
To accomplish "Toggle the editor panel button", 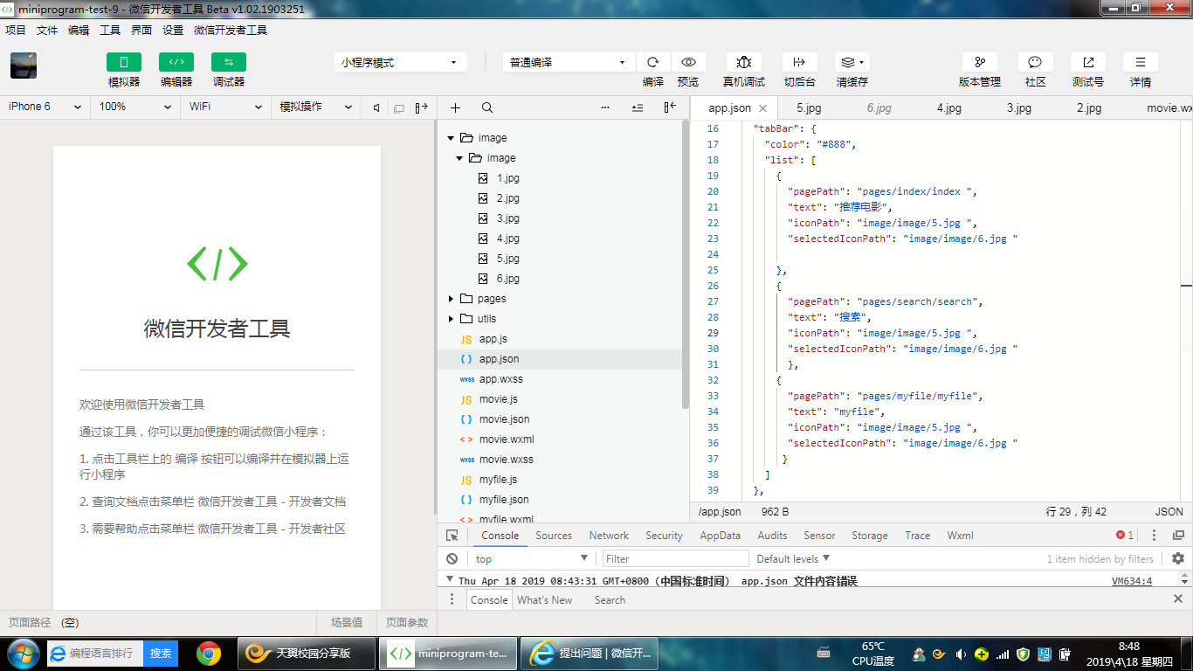I will (x=176, y=62).
